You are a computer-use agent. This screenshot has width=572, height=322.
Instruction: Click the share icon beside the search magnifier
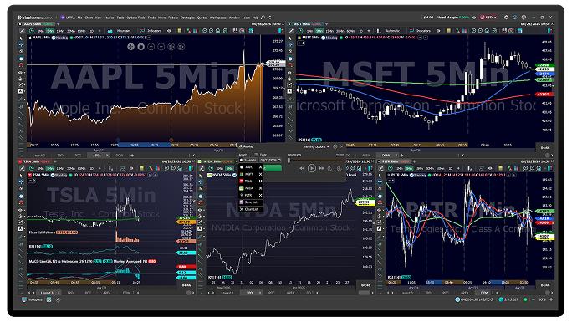click(x=269, y=17)
